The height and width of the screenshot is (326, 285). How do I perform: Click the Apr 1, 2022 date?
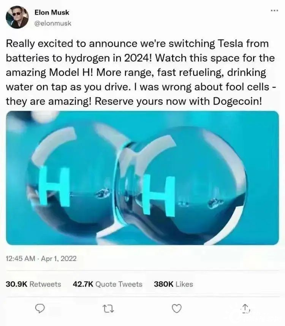click(x=59, y=258)
